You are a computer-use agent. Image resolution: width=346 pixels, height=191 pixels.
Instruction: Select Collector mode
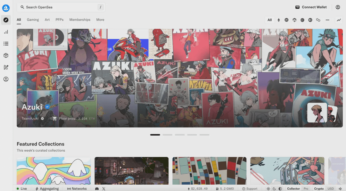[x=293, y=188]
